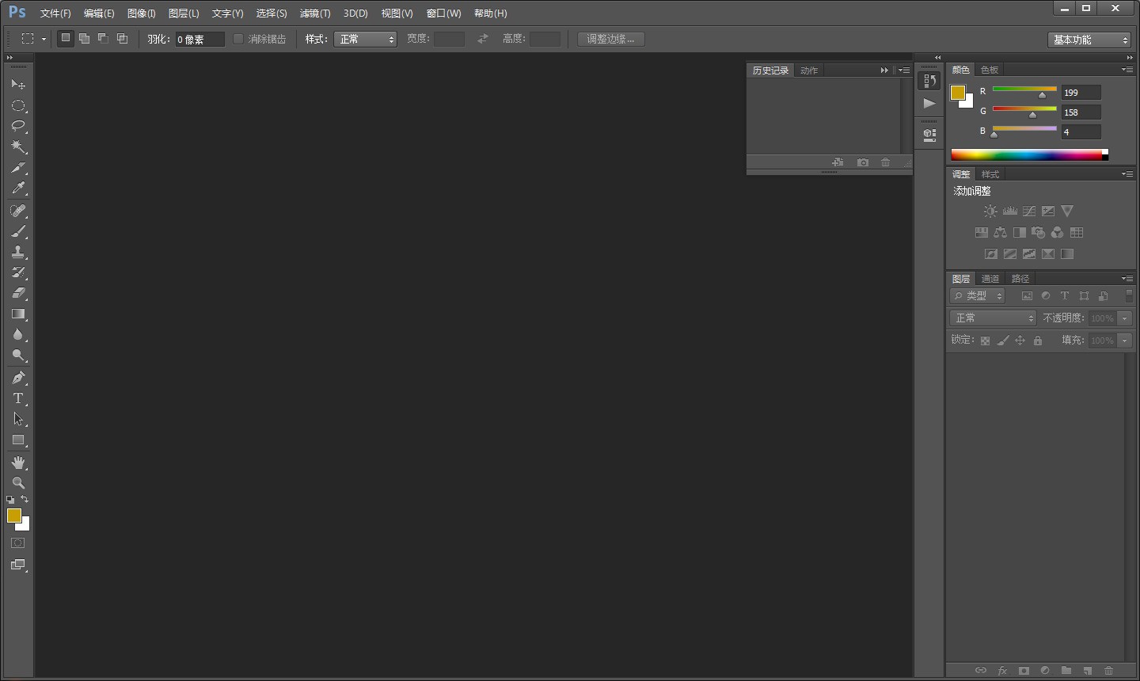Select the Move tool

(x=17, y=84)
